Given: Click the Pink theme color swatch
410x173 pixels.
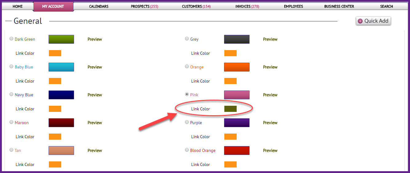Looking at the screenshot, I should (x=237, y=95).
